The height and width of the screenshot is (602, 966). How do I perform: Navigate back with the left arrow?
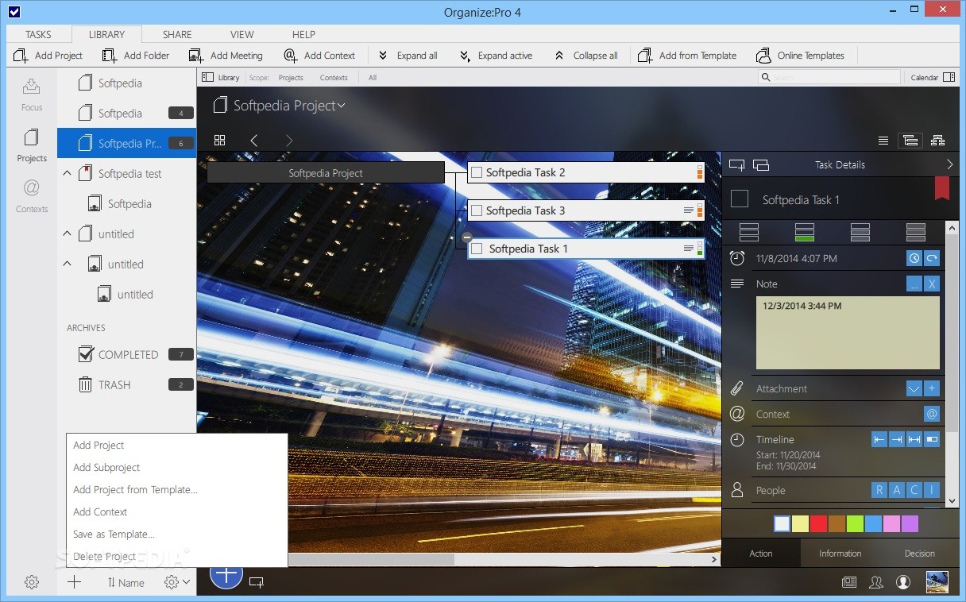(x=254, y=140)
